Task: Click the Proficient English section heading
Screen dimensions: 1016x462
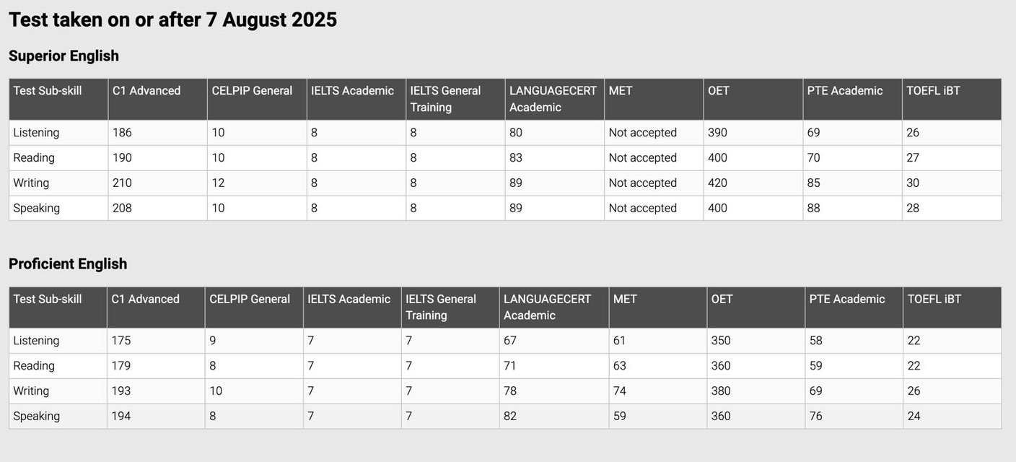Action: click(68, 263)
